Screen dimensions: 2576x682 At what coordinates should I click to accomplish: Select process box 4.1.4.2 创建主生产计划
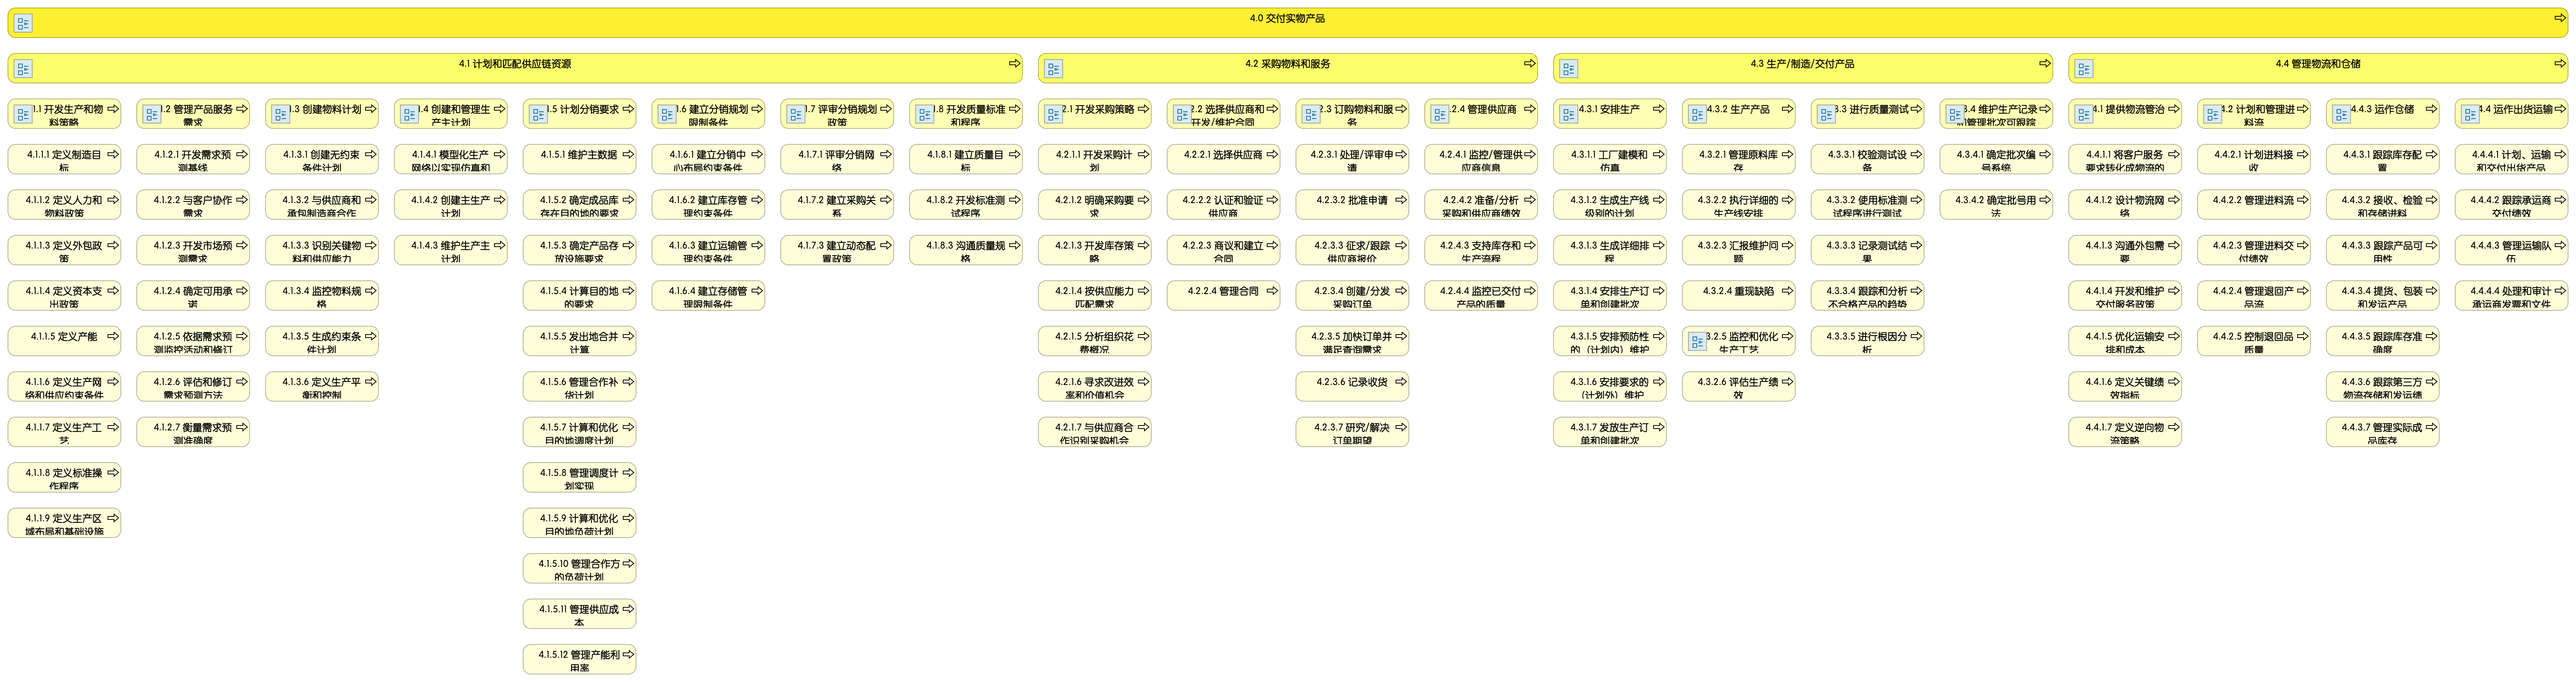pyautogui.click(x=451, y=205)
